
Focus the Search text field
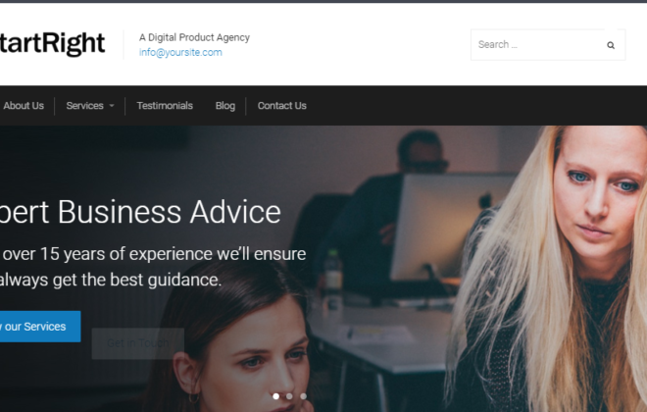tap(536, 44)
